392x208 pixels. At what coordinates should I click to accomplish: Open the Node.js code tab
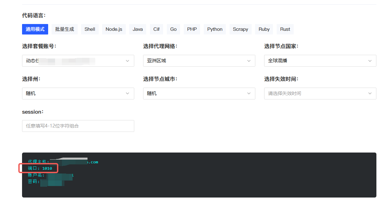114,29
